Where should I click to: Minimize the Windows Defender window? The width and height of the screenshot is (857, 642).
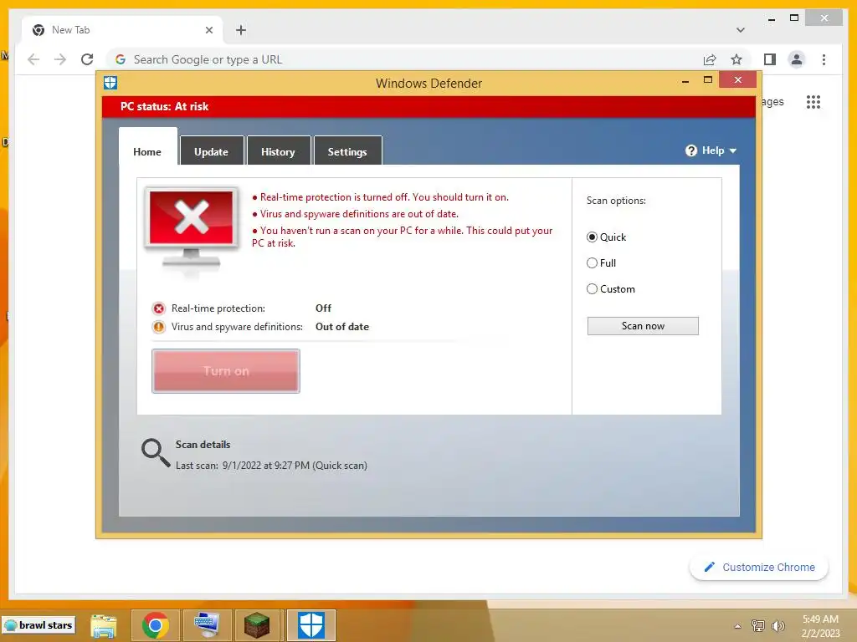(x=685, y=81)
